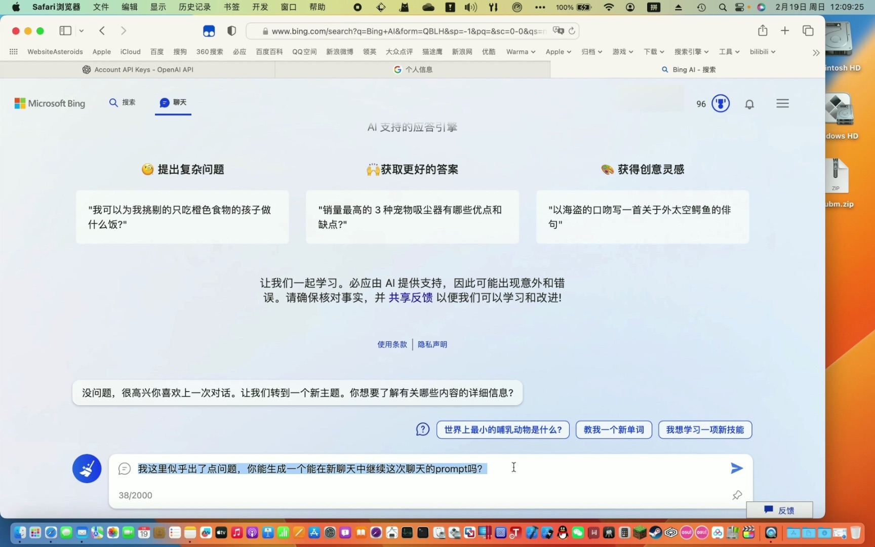Open Finder from the Dock
The height and width of the screenshot is (547, 875).
coord(20,532)
